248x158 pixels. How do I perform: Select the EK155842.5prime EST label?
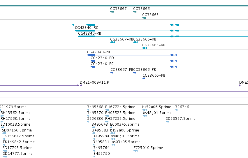[x=18, y=136]
